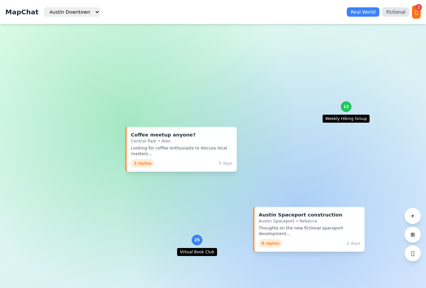This screenshot has height=288, width=426.
Task: Click the notification badge showing 2
Action: (418, 7)
